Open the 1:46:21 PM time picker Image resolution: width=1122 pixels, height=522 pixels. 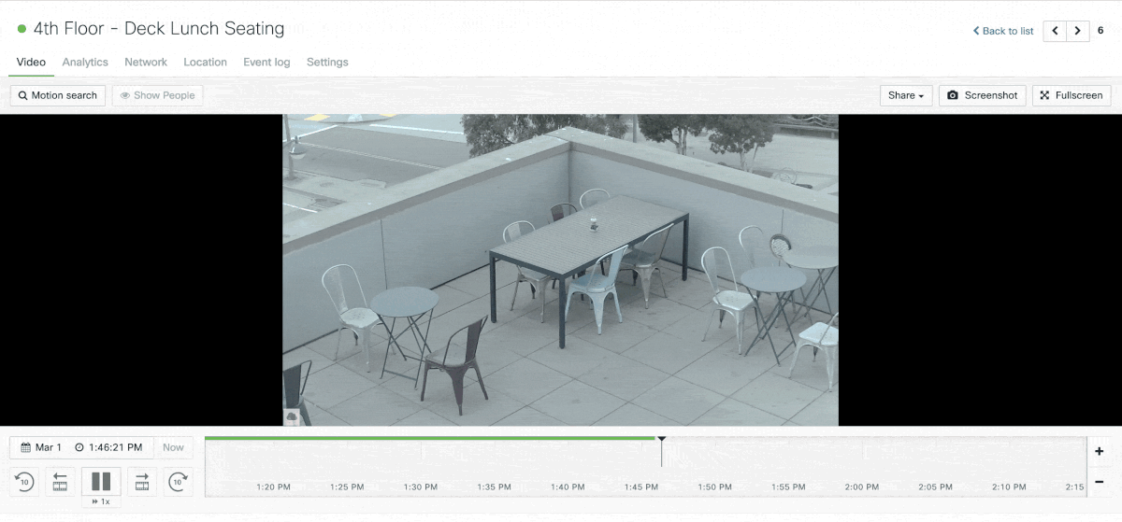pos(108,447)
